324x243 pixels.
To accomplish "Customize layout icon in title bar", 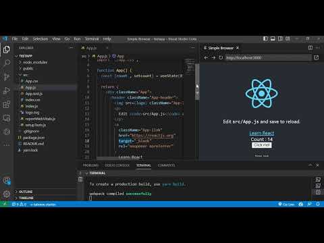I will 288,38.
